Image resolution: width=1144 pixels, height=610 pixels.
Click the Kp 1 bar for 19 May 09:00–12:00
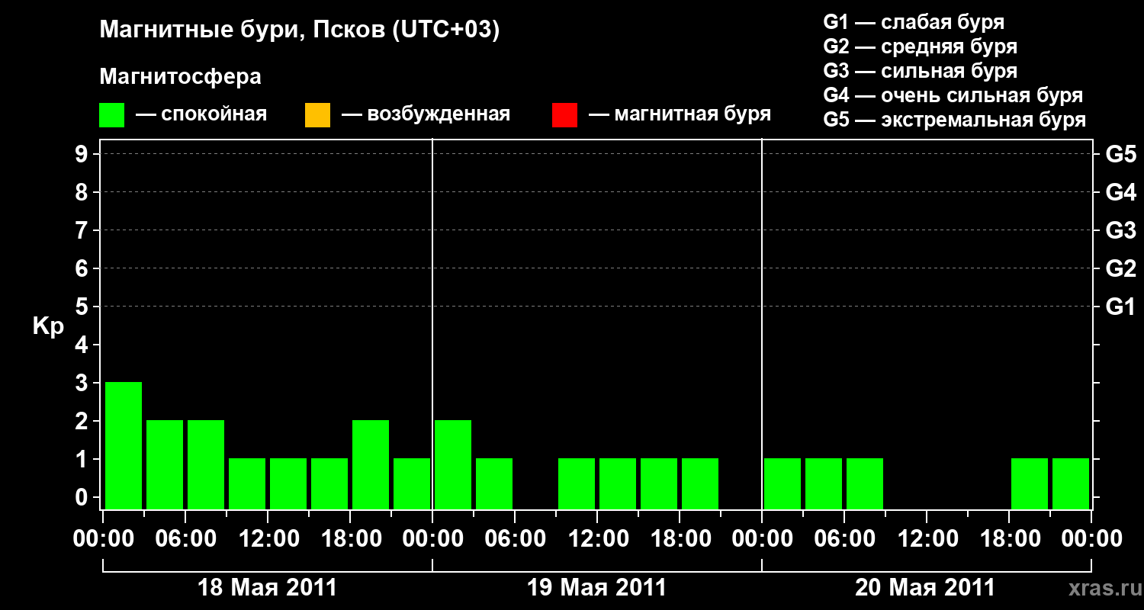click(x=577, y=483)
